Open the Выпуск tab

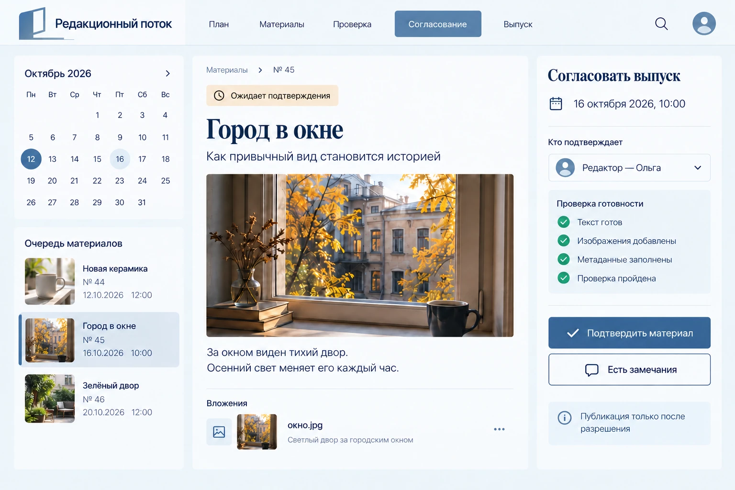pyautogui.click(x=518, y=24)
